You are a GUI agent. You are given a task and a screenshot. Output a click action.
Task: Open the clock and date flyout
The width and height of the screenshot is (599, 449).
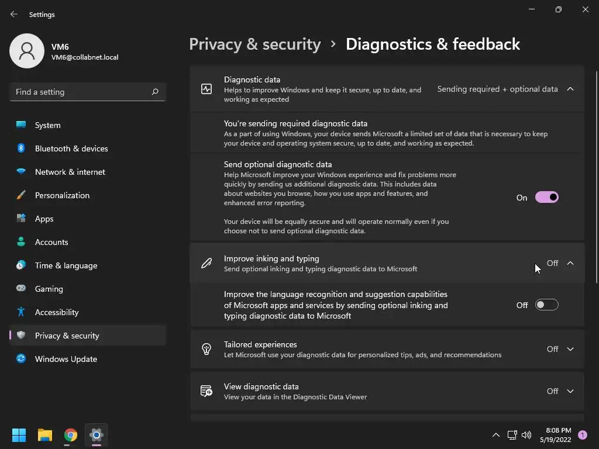pyautogui.click(x=557, y=434)
